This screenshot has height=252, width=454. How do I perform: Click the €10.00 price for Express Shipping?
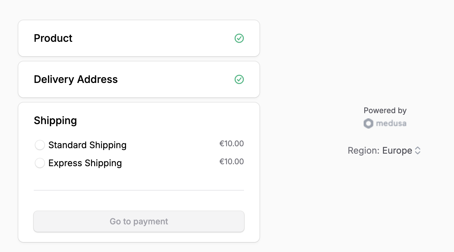point(232,161)
